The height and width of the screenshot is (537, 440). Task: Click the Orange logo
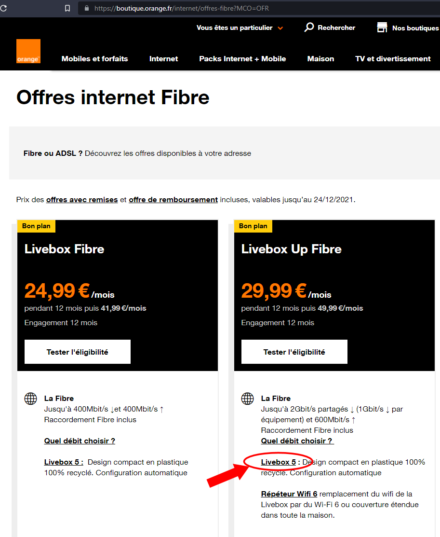click(28, 51)
